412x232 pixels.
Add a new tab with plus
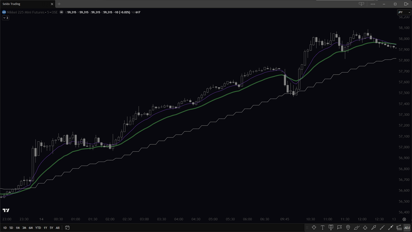(59, 4)
